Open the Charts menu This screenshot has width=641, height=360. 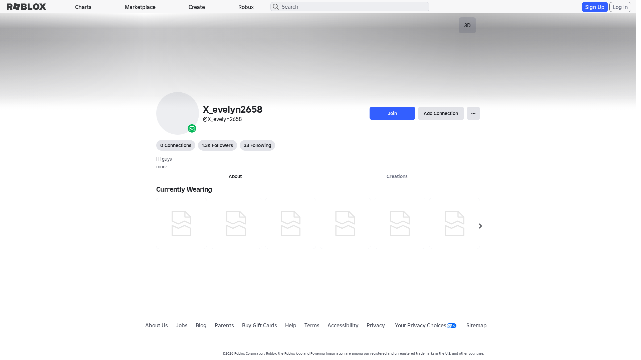click(x=83, y=7)
